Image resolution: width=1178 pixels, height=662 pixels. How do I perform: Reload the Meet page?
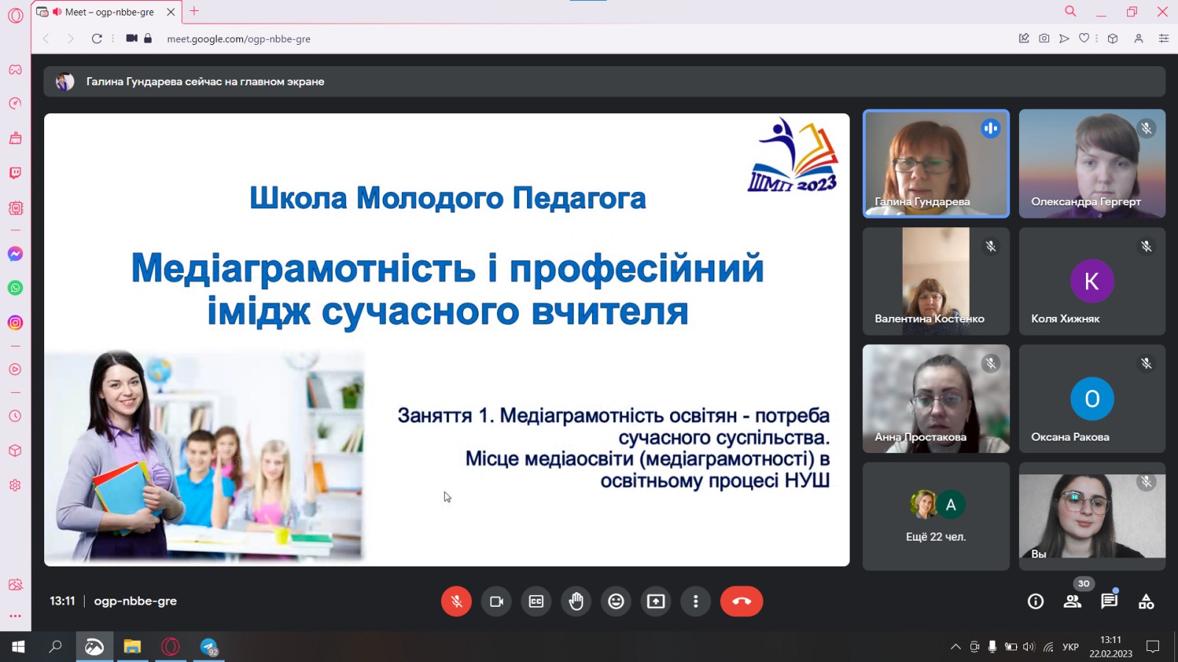(x=96, y=38)
